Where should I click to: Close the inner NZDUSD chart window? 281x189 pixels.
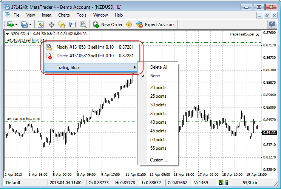tap(274, 15)
